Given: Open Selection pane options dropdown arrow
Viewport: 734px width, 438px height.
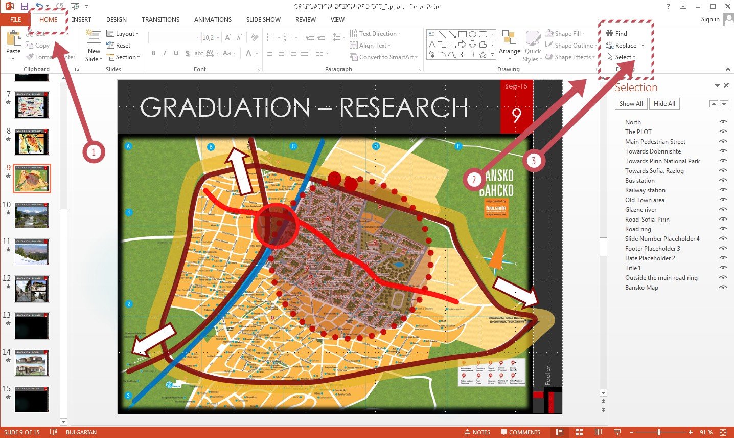Looking at the screenshot, I should coord(717,86).
